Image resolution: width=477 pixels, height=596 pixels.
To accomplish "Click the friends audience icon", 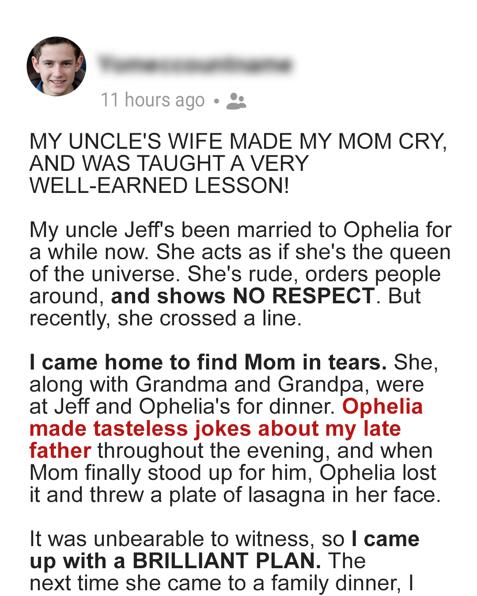I will 236,101.
